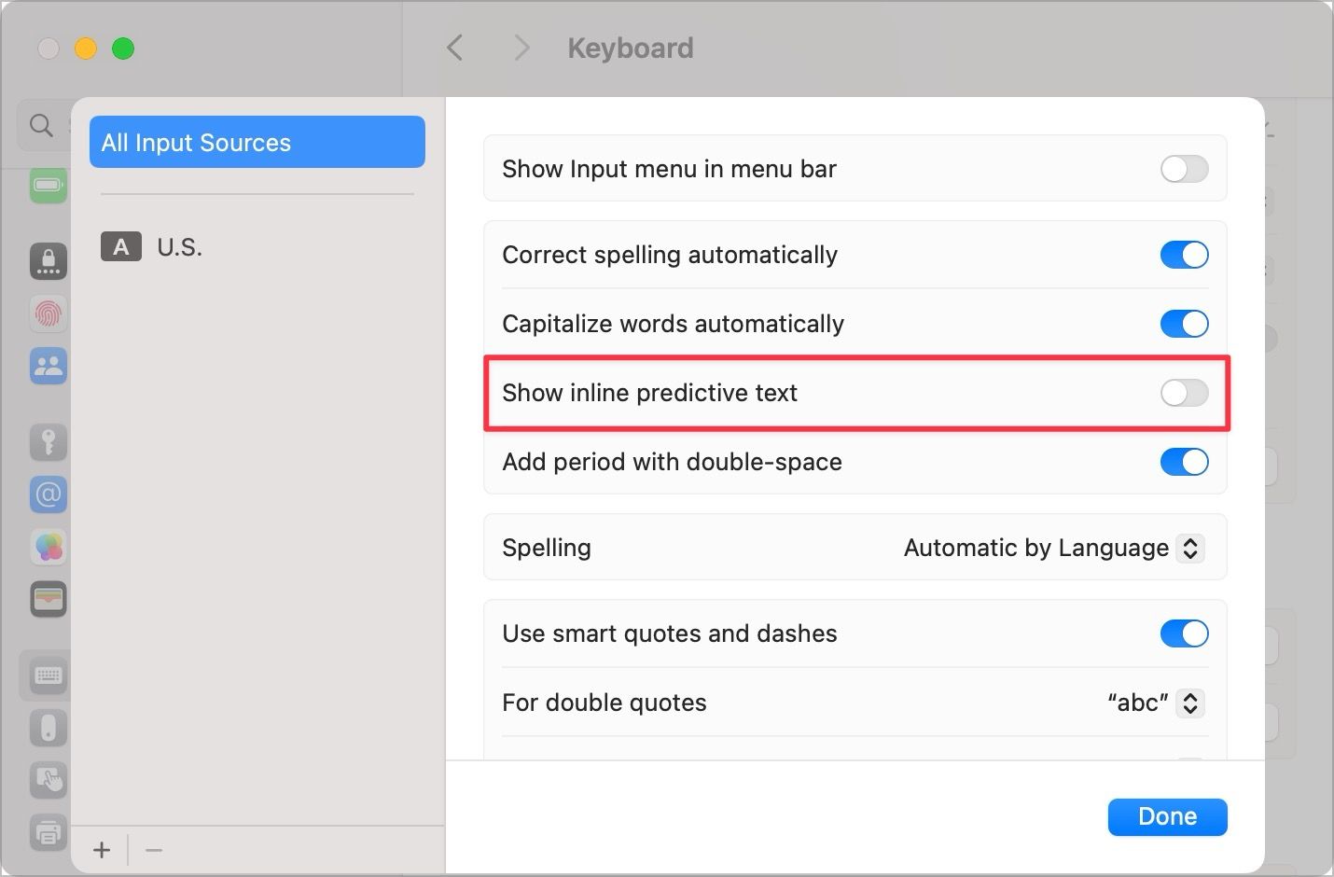Select Game Center in the sidebar
Image resolution: width=1334 pixels, height=877 pixels.
click(49, 547)
